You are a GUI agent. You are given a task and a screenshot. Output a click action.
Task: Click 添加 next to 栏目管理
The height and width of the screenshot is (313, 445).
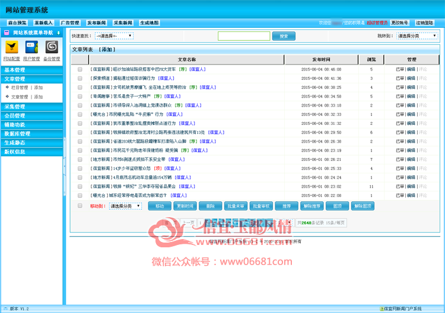(x=39, y=88)
